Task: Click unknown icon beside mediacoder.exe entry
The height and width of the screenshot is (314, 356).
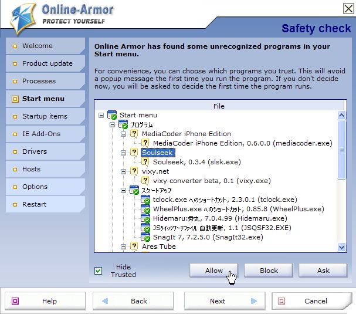Action: pos(145,143)
